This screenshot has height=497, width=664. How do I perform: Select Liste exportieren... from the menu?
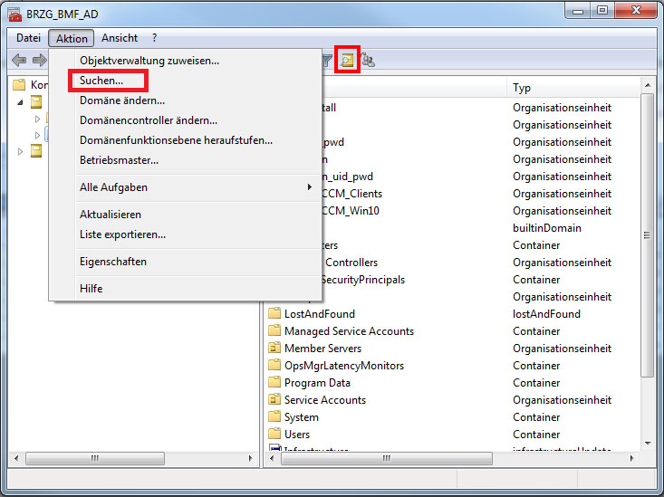[x=122, y=234]
